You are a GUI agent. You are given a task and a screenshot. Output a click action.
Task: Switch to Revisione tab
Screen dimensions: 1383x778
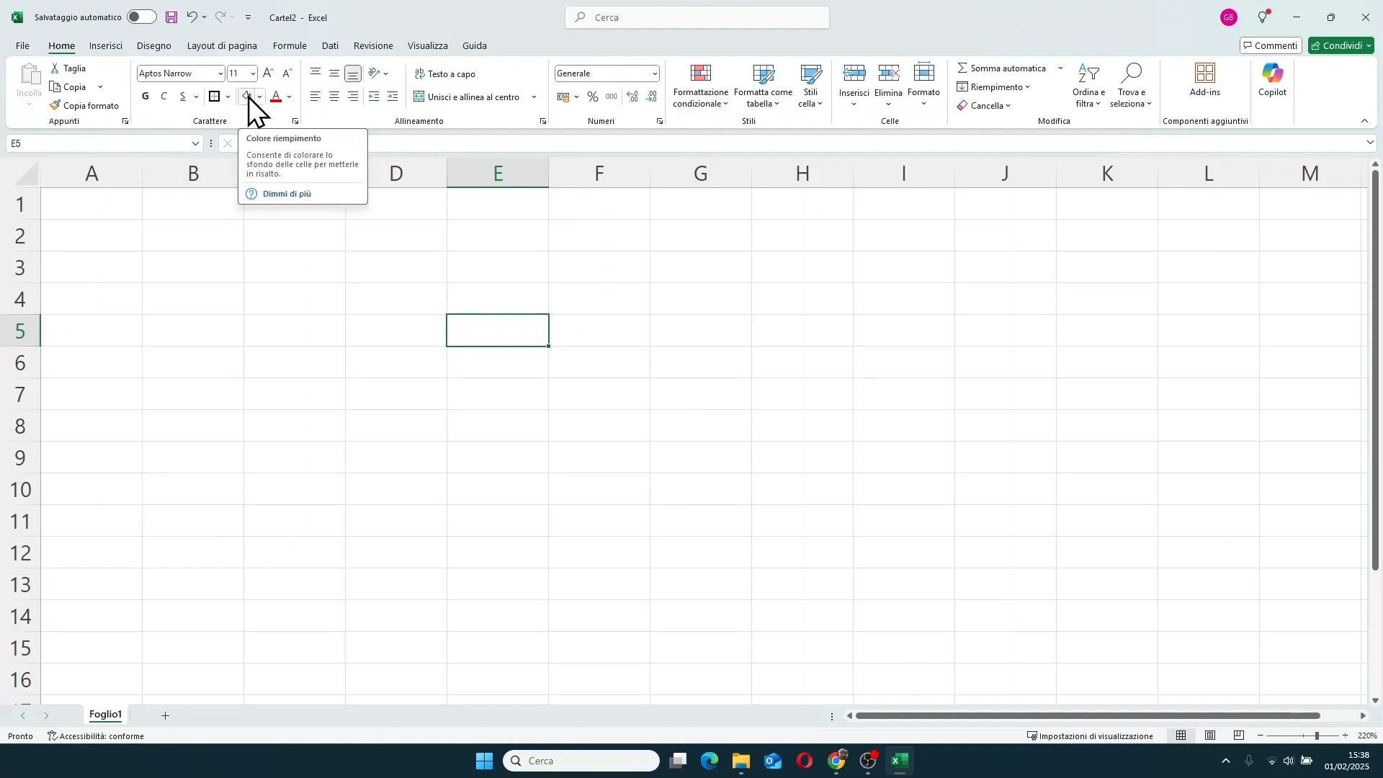[373, 45]
